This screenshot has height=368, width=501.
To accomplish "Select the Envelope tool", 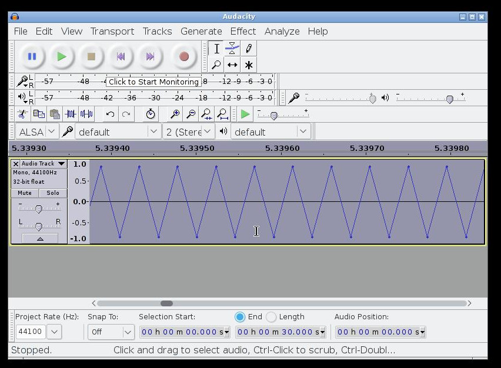I will tap(232, 49).
